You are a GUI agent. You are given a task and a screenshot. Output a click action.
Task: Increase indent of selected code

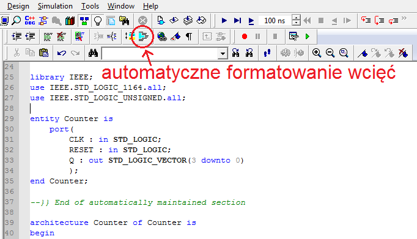click(x=17, y=36)
